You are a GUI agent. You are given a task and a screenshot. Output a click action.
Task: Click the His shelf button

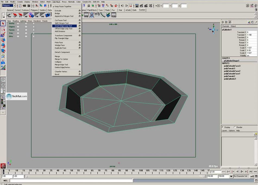[x=10, y=15]
